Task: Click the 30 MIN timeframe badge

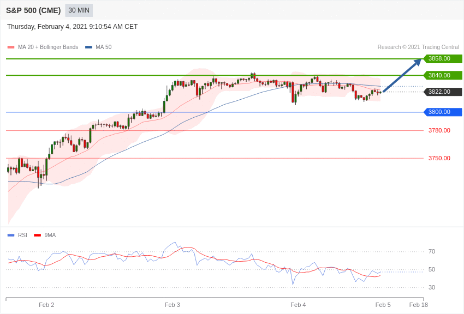Action: click(x=79, y=10)
